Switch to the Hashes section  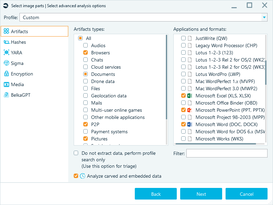click(x=19, y=42)
